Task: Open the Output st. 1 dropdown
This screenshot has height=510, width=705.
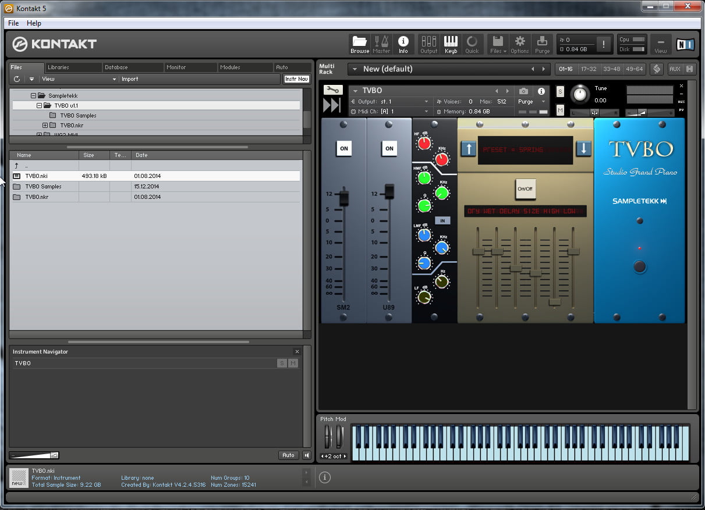Action: (x=390, y=101)
